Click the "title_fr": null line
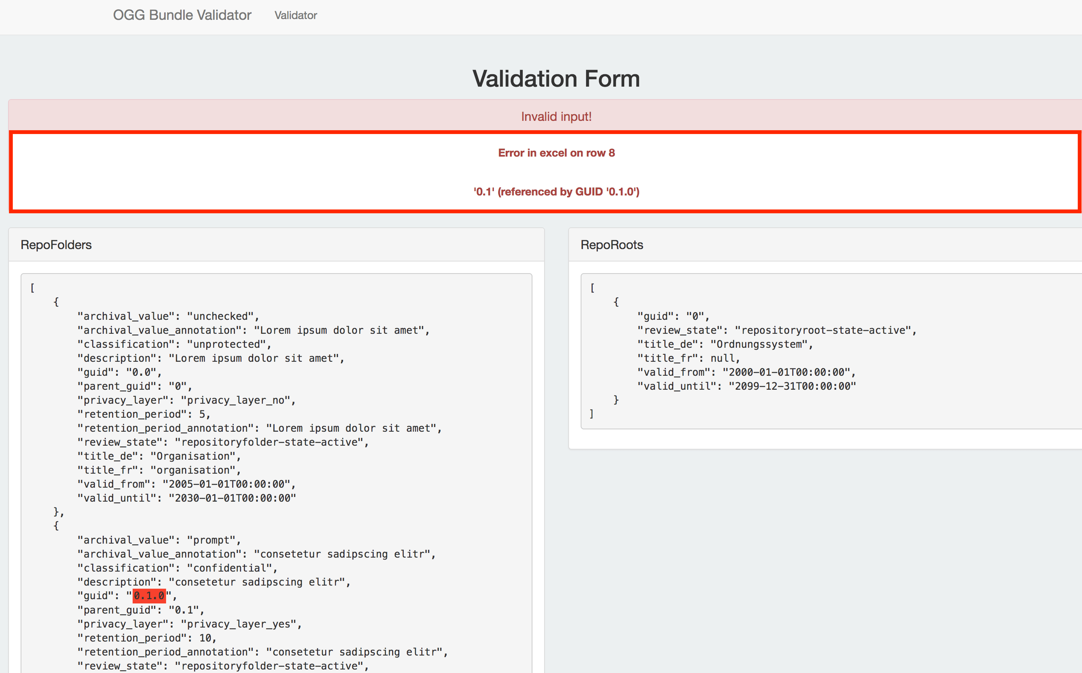Image resolution: width=1082 pixels, height=673 pixels. tap(688, 358)
